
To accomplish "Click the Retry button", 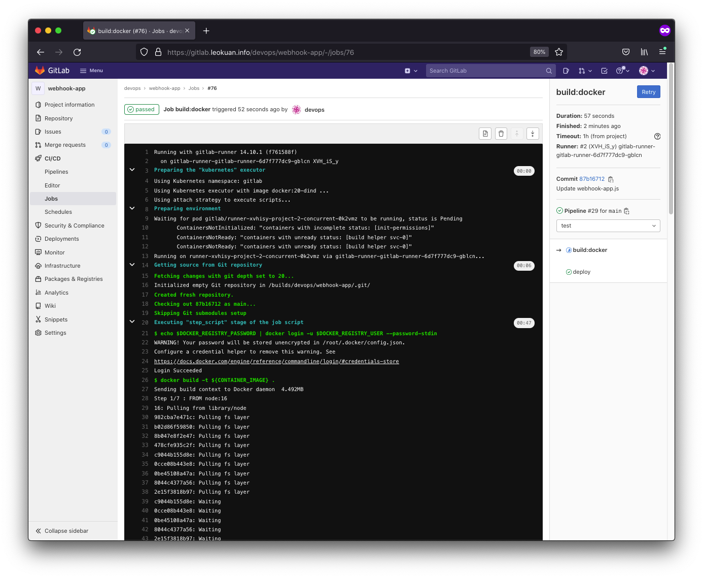I will (x=648, y=92).
